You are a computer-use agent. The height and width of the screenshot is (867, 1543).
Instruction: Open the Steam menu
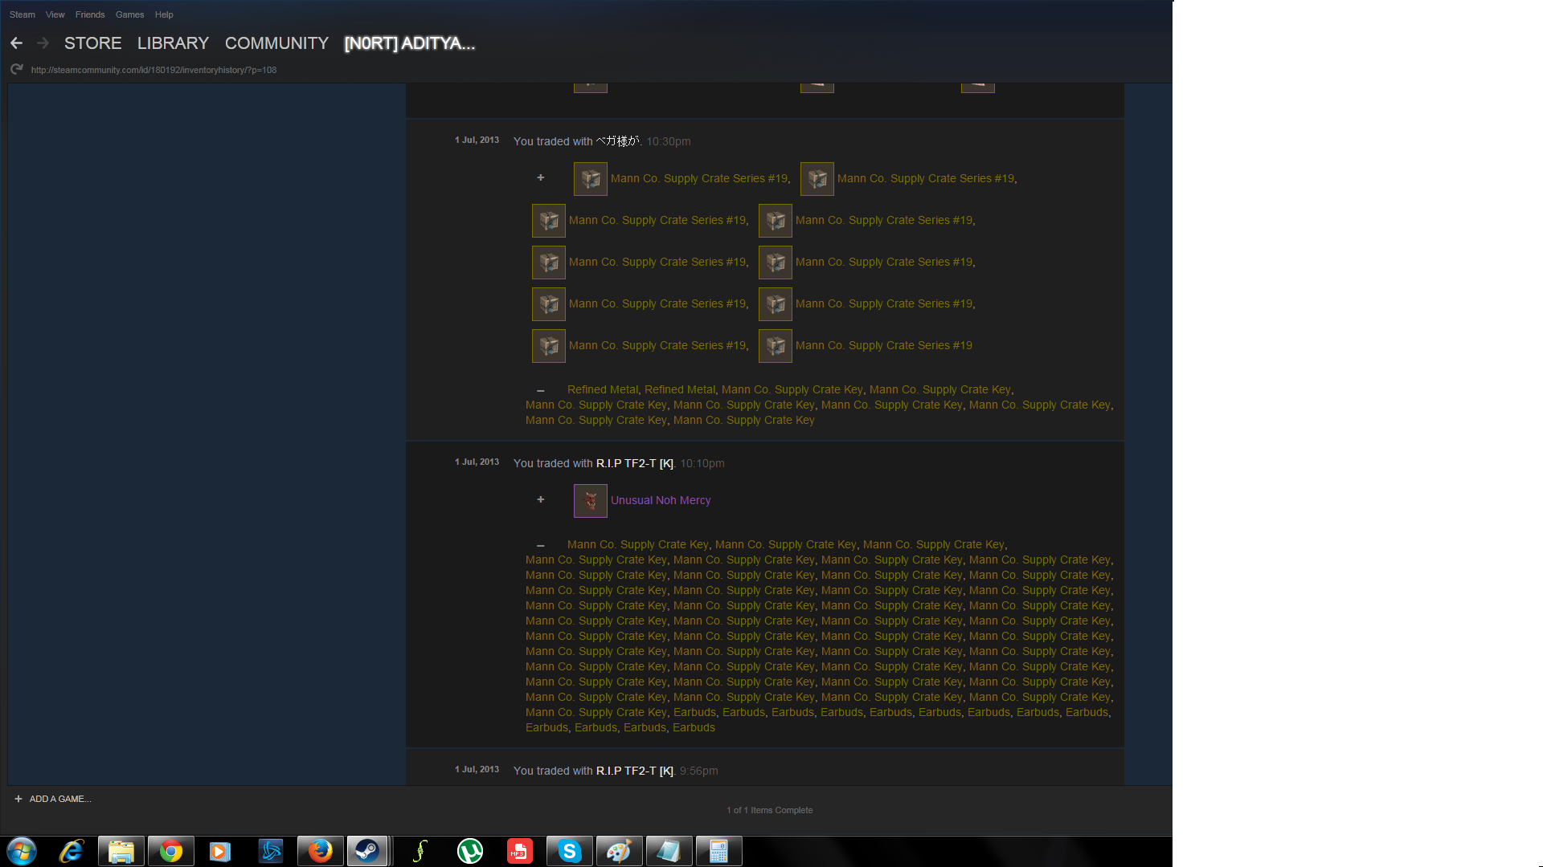click(23, 14)
